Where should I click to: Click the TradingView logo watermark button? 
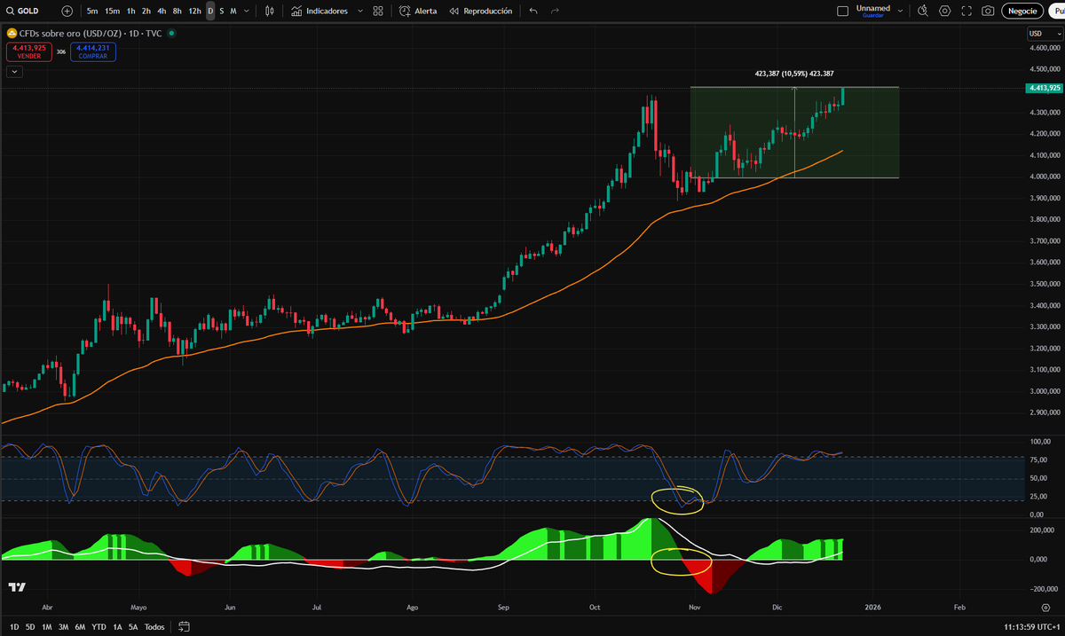tap(17, 587)
